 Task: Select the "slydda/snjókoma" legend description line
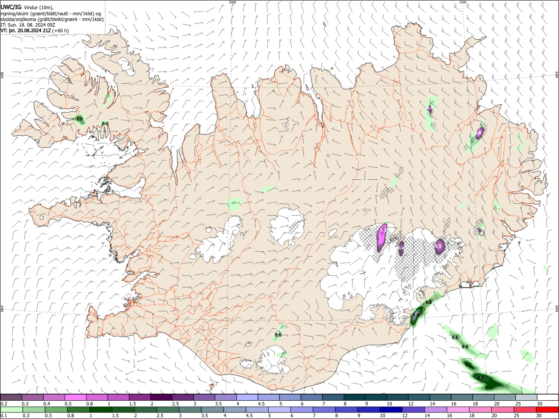click(x=52, y=19)
